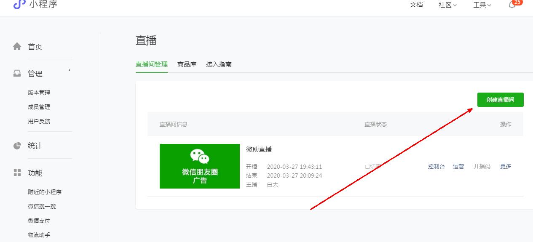Viewport: 533px width, 242px height.
Task: Open 统计 section in sidebar
Action: 35,146
